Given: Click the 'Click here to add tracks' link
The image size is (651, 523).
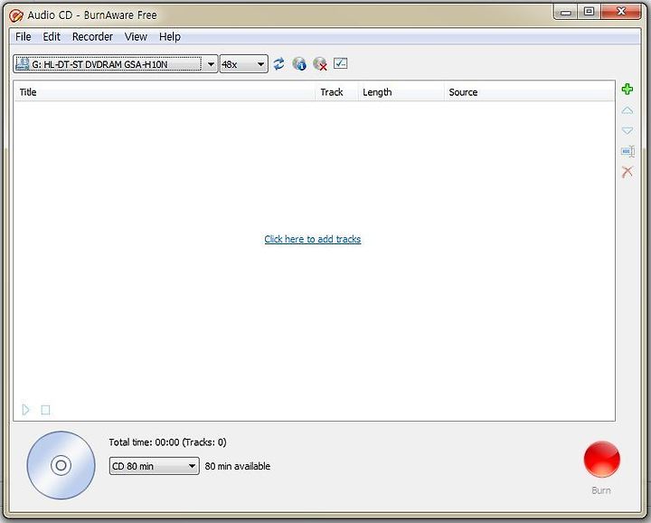Looking at the screenshot, I should pos(313,239).
